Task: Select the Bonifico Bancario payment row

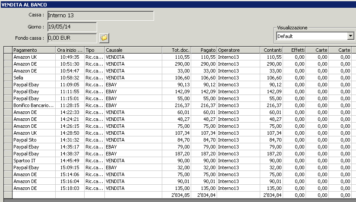Action: coord(33,105)
